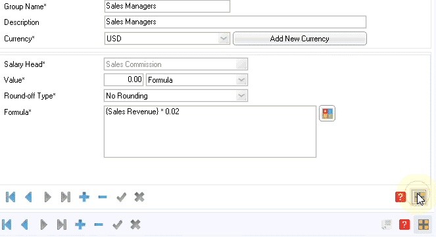The height and width of the screenshot is (237, 436).
Task: Click the Add New Currency button
Action: click(x=300, y=38)
